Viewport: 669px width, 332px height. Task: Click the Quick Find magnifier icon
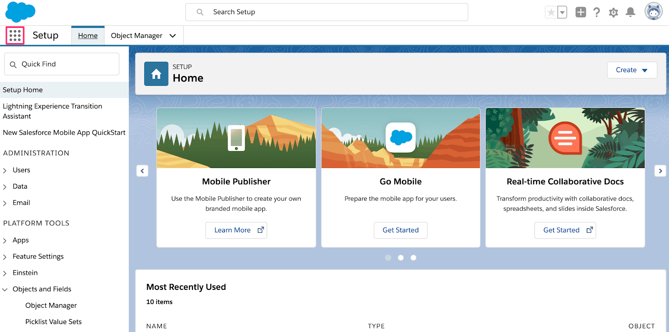coord(13,64)
